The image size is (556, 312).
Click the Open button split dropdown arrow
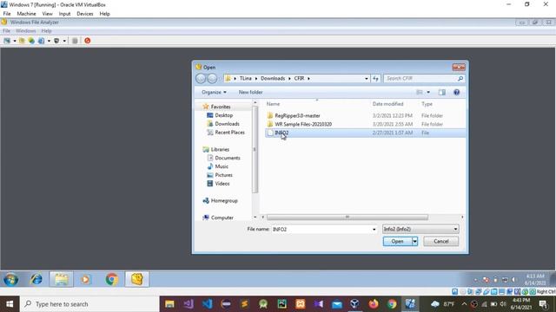point(414,241)
